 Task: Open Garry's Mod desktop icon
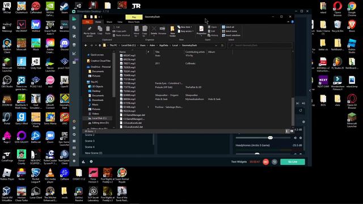22,118
